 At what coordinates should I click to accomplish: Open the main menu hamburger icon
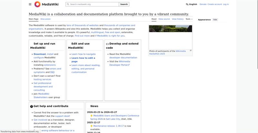point(30,4)
